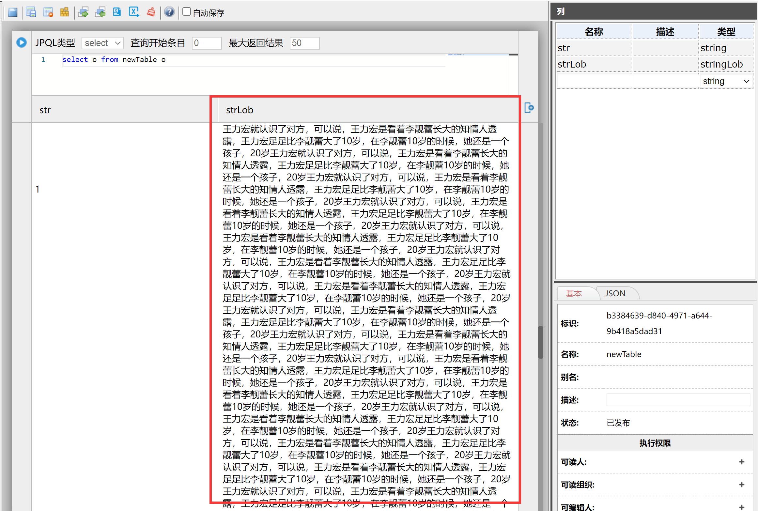Screen dimensions: 758x511
Task: Click the vertical scrollbar of results table
Action: point(541,342)
